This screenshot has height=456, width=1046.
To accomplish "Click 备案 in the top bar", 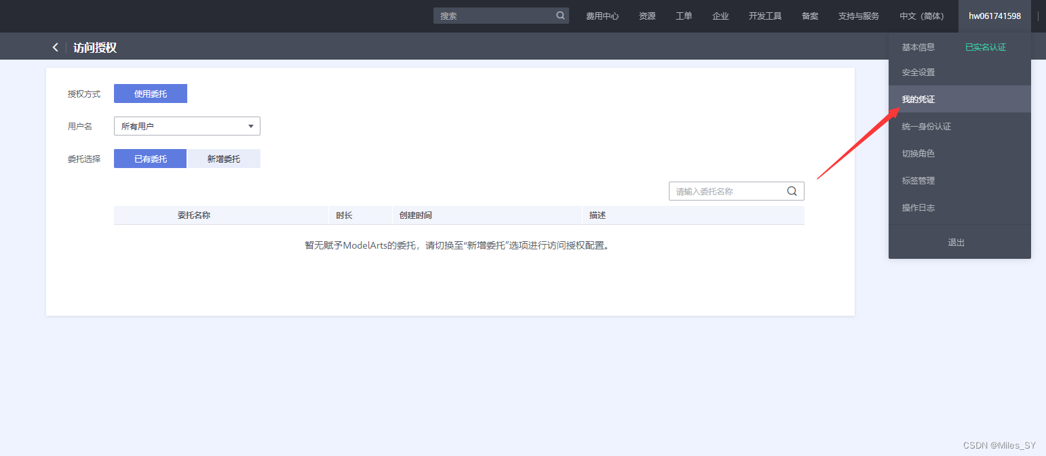I will point(810,16).
